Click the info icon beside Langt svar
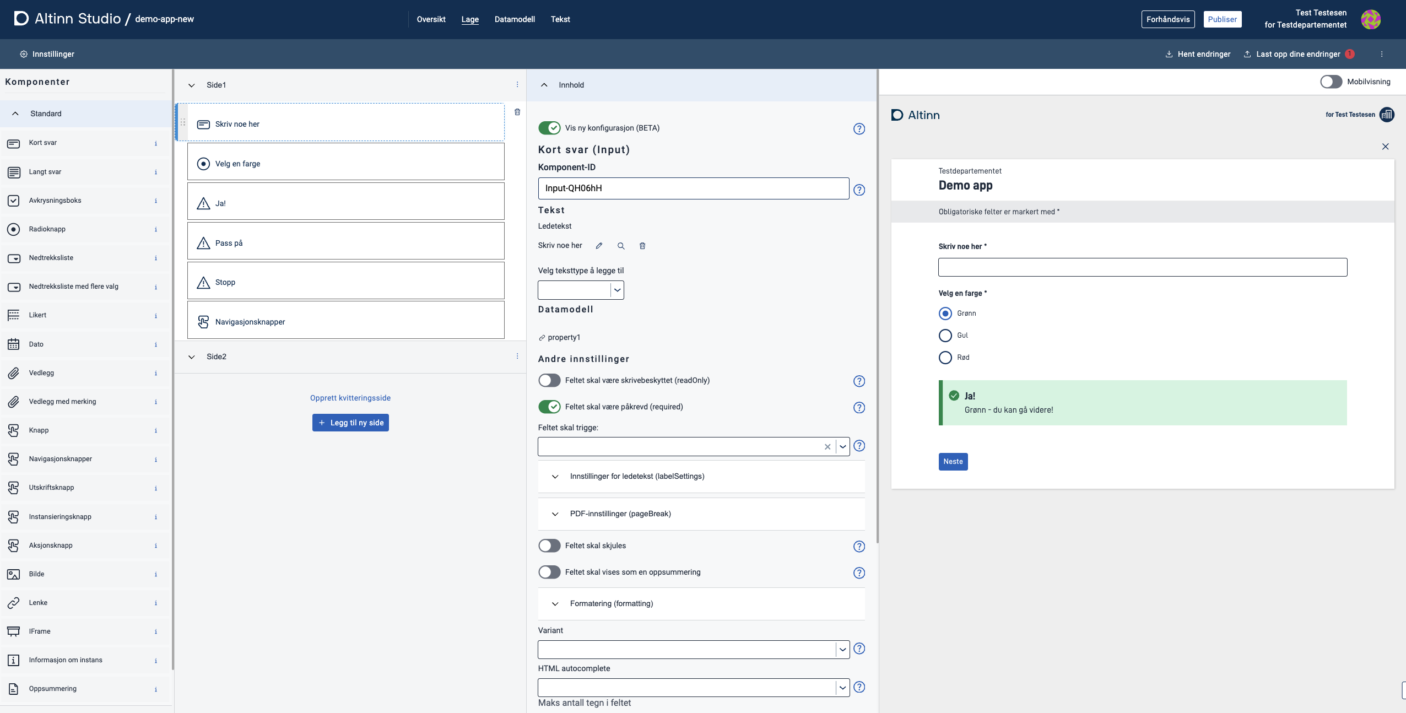 (x=156, y=172)
